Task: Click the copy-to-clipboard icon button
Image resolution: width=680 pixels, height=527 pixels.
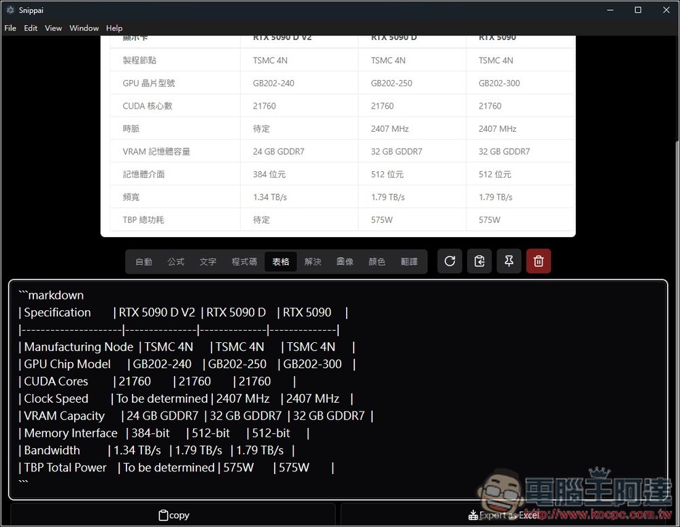Action: (x=479, y=261)
